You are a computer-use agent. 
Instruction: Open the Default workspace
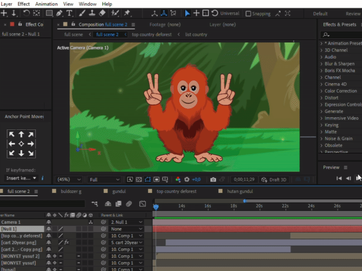[320, 14]
